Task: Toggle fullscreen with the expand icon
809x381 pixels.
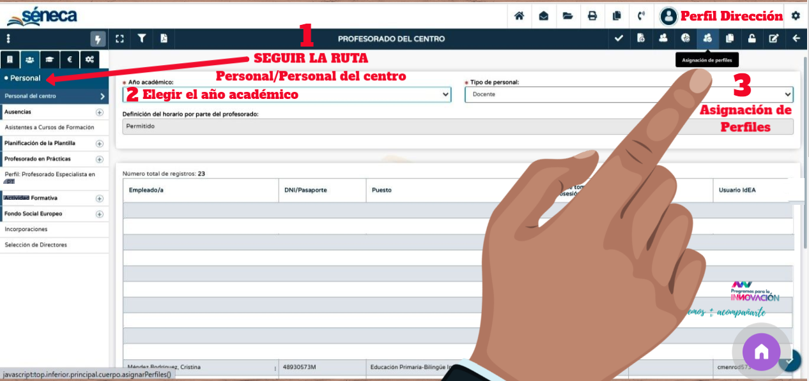Action: [x=119, y=38]
